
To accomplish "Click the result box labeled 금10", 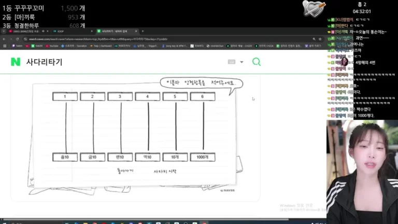I will click(93, 157).
